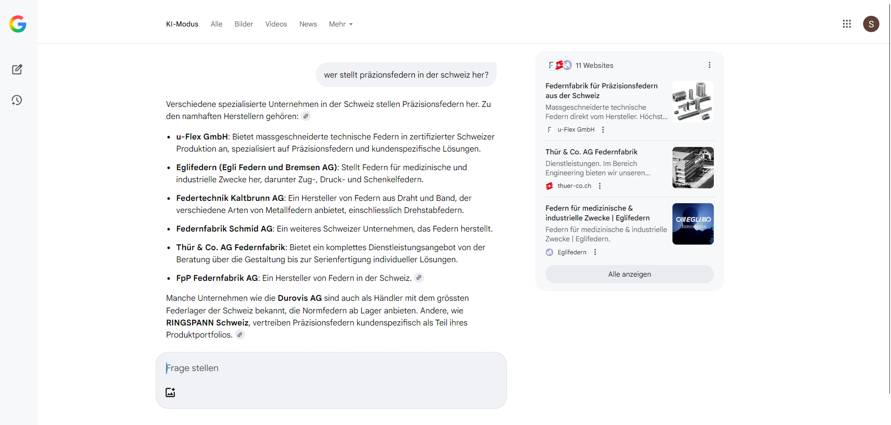891x425 pixels.
Task: Open the building thumbnail of the Thür & Co. result
Action: (693, 167)
